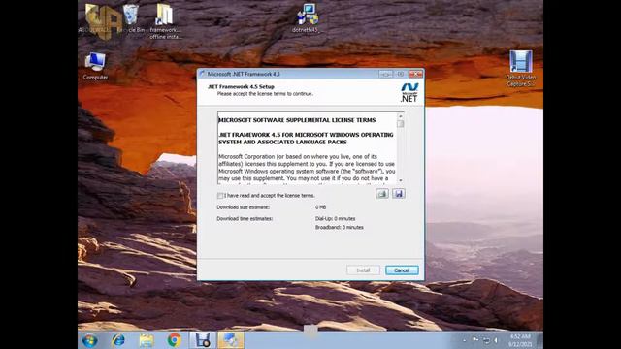Minimize the .NET Framework setup window

[385, 74]
